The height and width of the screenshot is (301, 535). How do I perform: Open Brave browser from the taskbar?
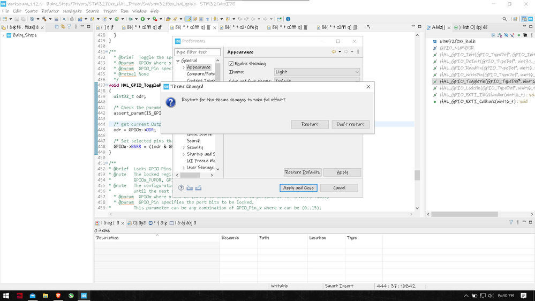tap(58, 296)
